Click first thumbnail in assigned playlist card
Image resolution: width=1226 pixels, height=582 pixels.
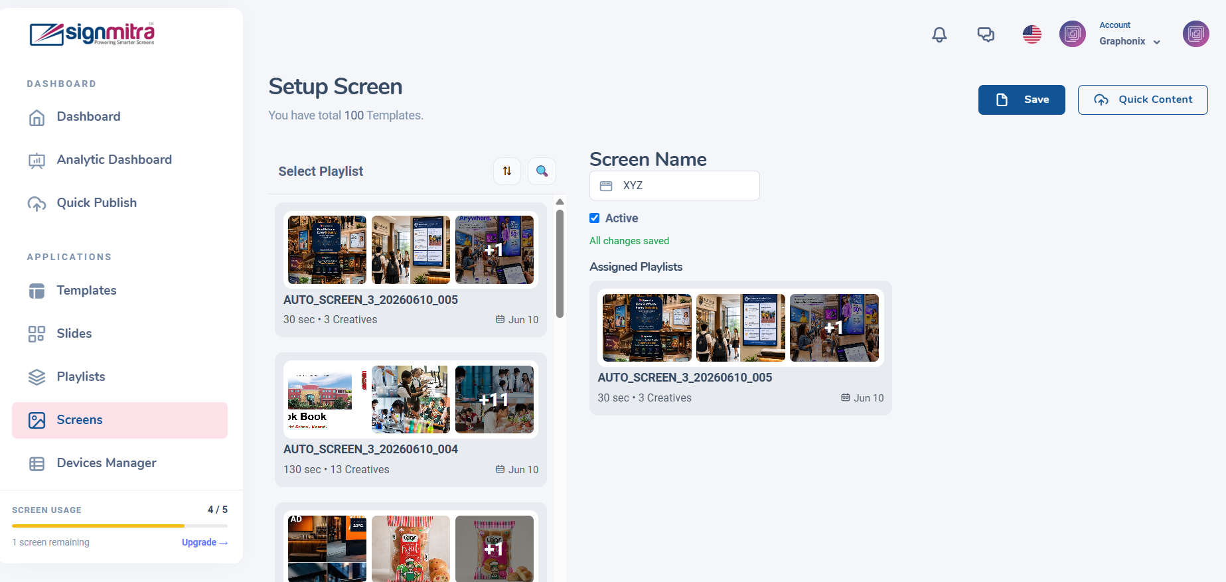(647, 328)
